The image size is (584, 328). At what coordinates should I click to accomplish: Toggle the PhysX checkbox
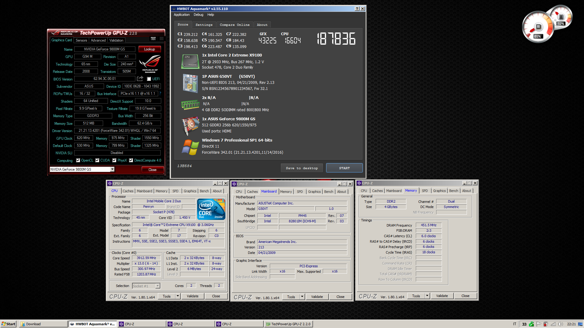[114, 160]
